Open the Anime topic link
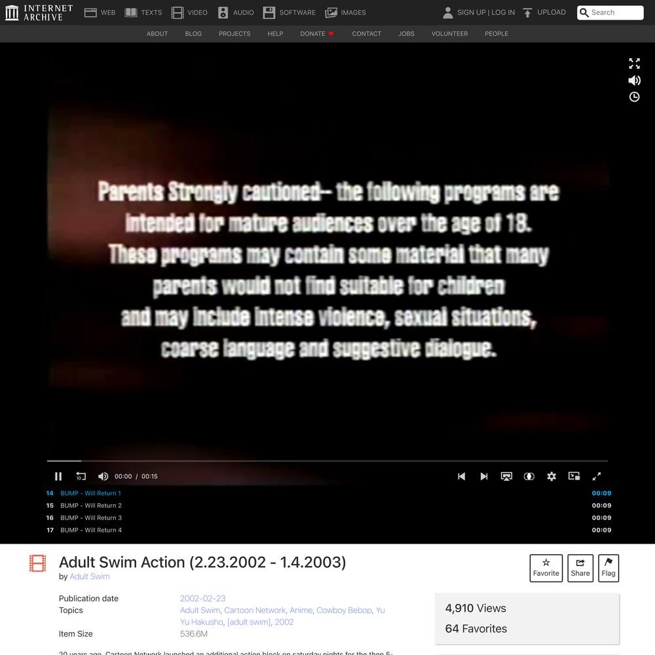This screenshot has height=655, width=655. pos(301,610)
